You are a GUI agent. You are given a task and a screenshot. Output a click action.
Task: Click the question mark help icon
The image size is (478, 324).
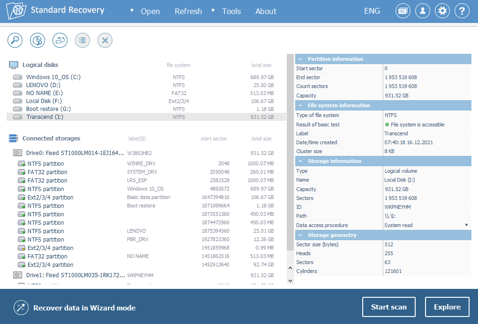(462, 11)
